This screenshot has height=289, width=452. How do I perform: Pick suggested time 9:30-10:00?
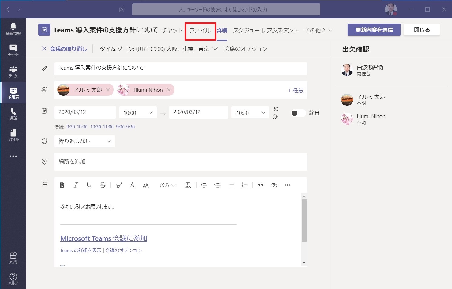click(77, 127)
